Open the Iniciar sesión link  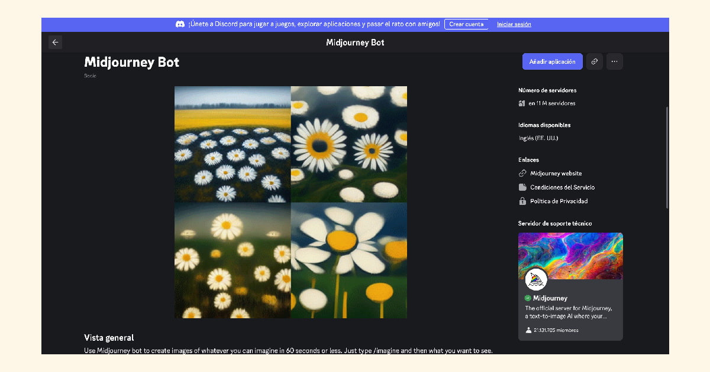click(x=514, y=24)
